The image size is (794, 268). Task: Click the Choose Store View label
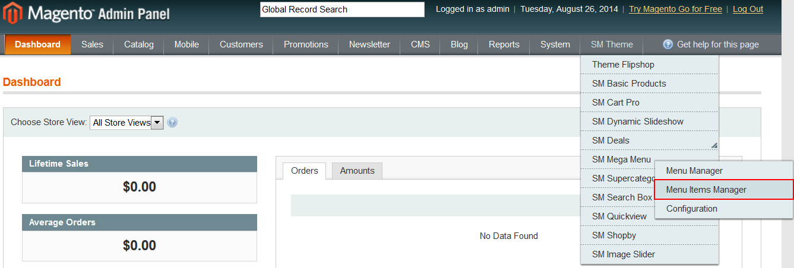coord(49,122)
